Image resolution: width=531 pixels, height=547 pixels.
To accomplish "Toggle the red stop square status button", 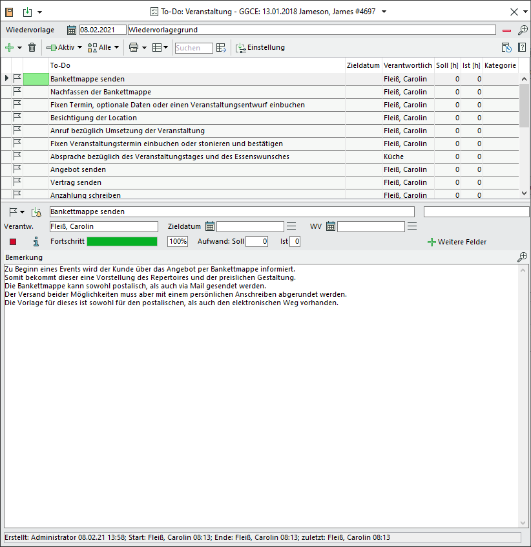I will [13, 242].
